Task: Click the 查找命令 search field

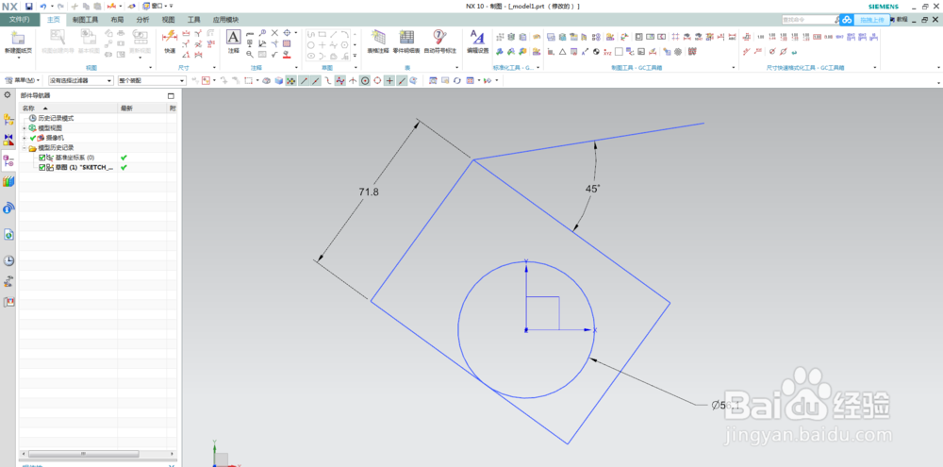Action: point(811,20)
